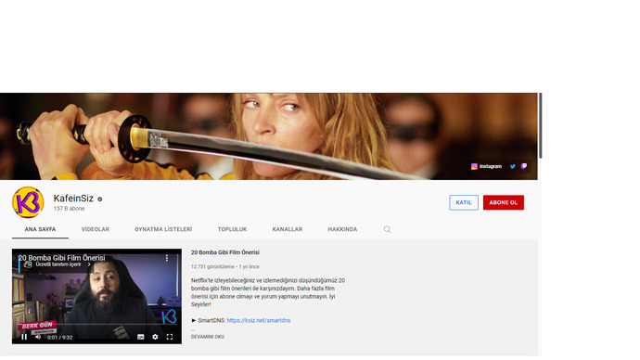The image size is (640, 360).
Task: Pause the featured video
Action: click(24, 337)
